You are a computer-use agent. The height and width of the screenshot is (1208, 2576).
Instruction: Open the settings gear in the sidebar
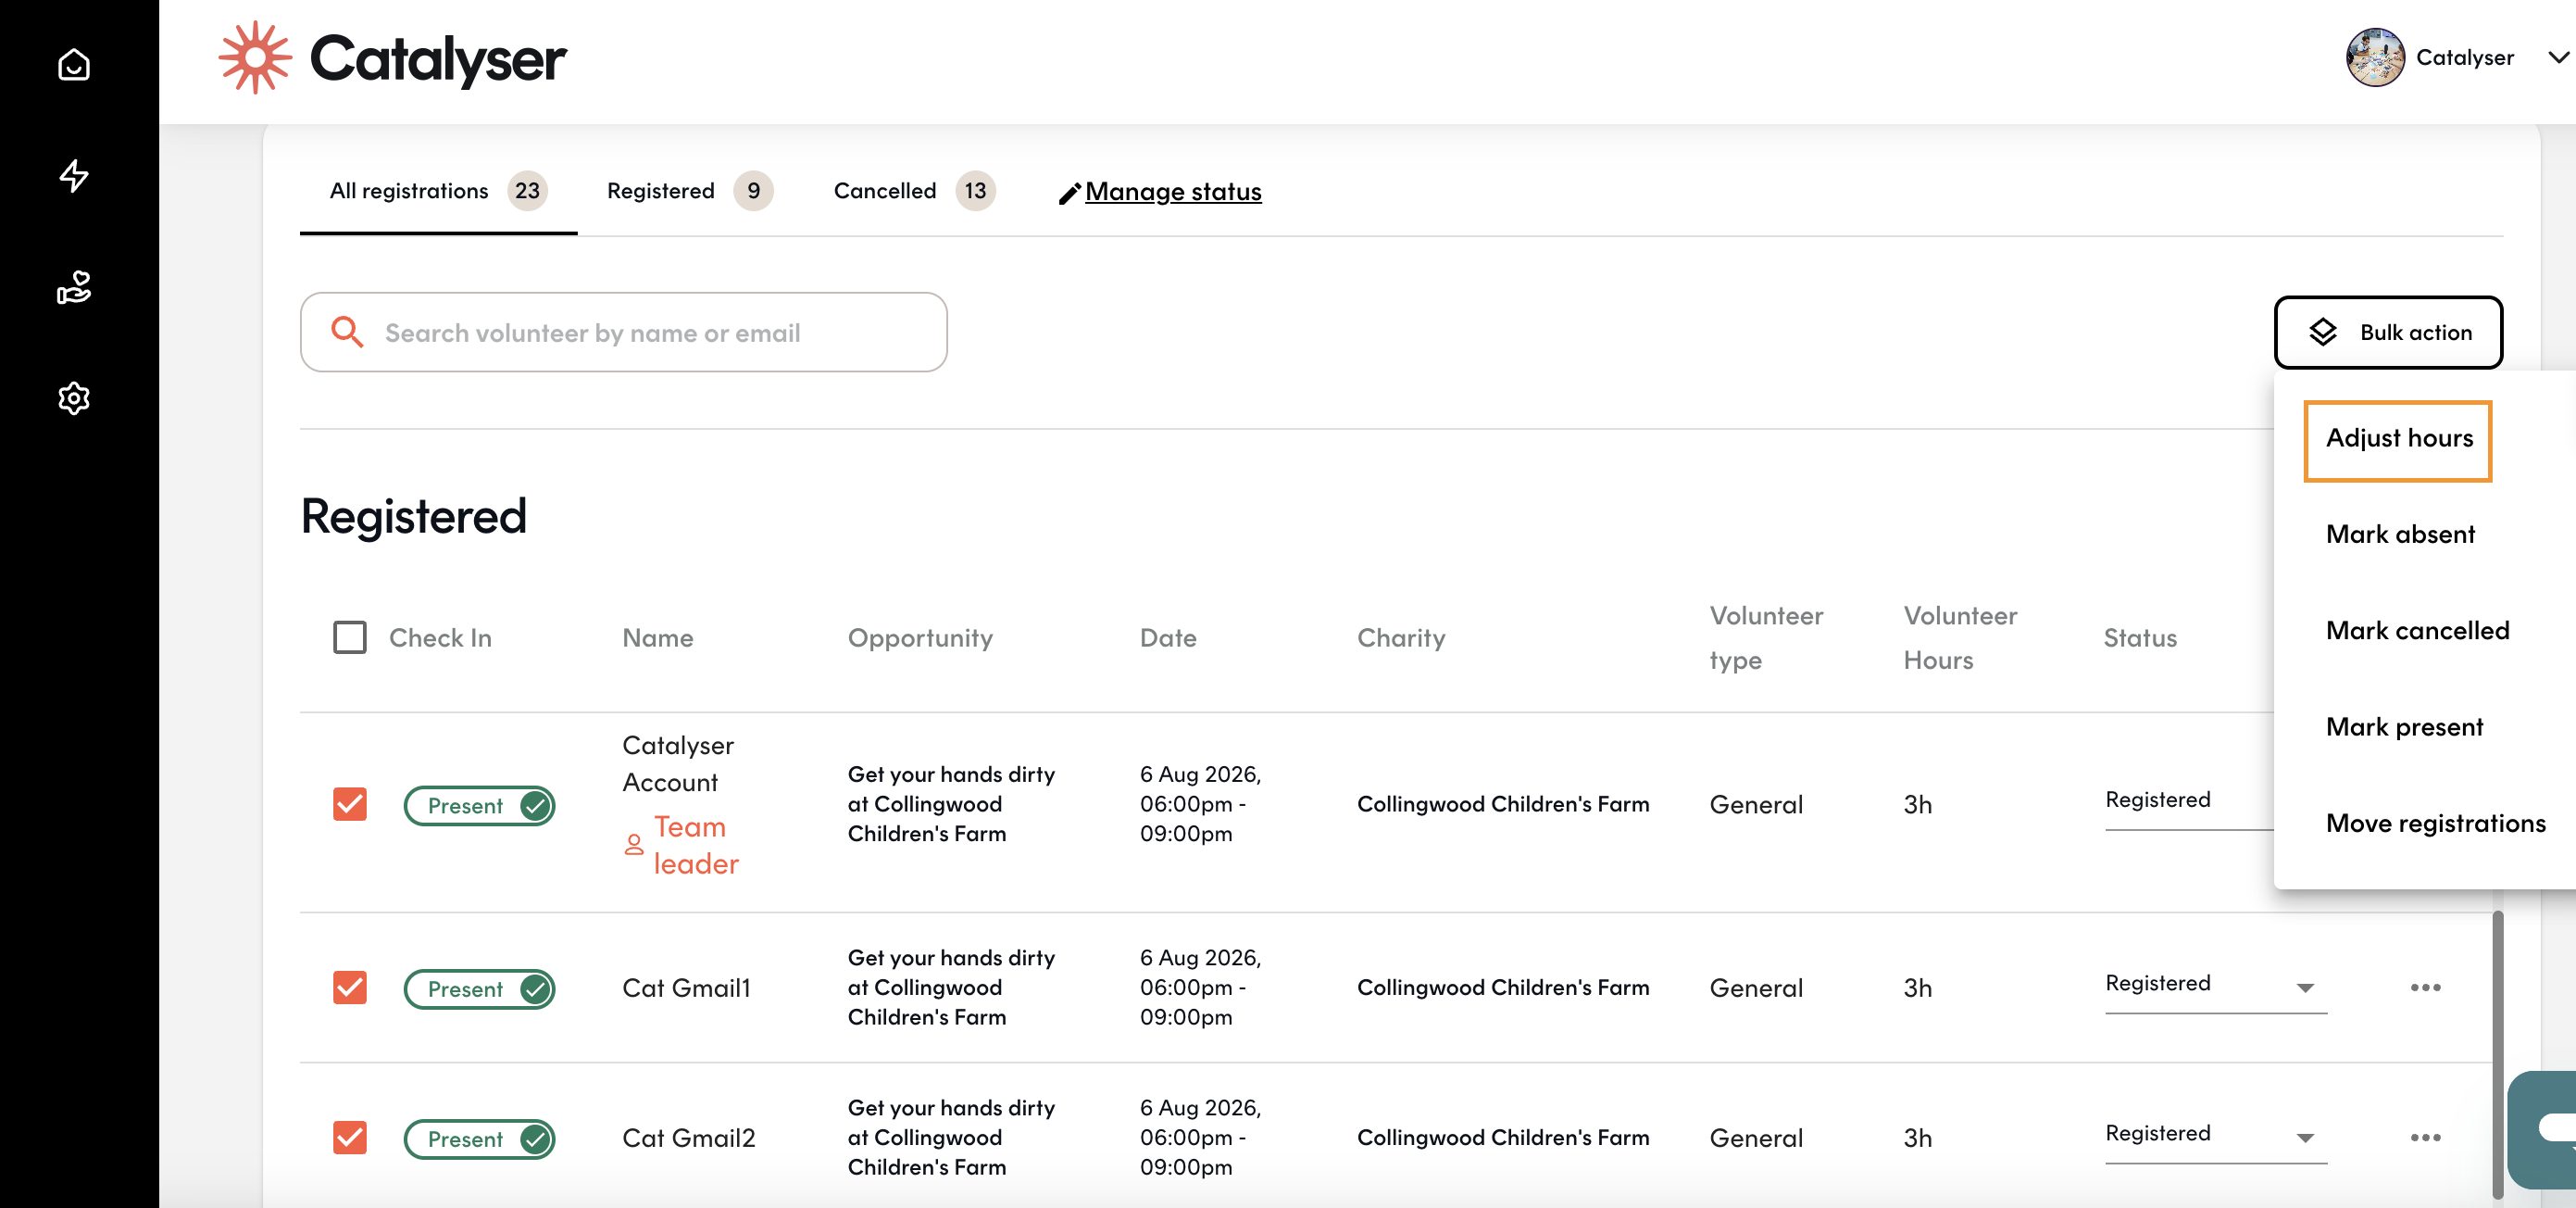click(x=74, y=398)
